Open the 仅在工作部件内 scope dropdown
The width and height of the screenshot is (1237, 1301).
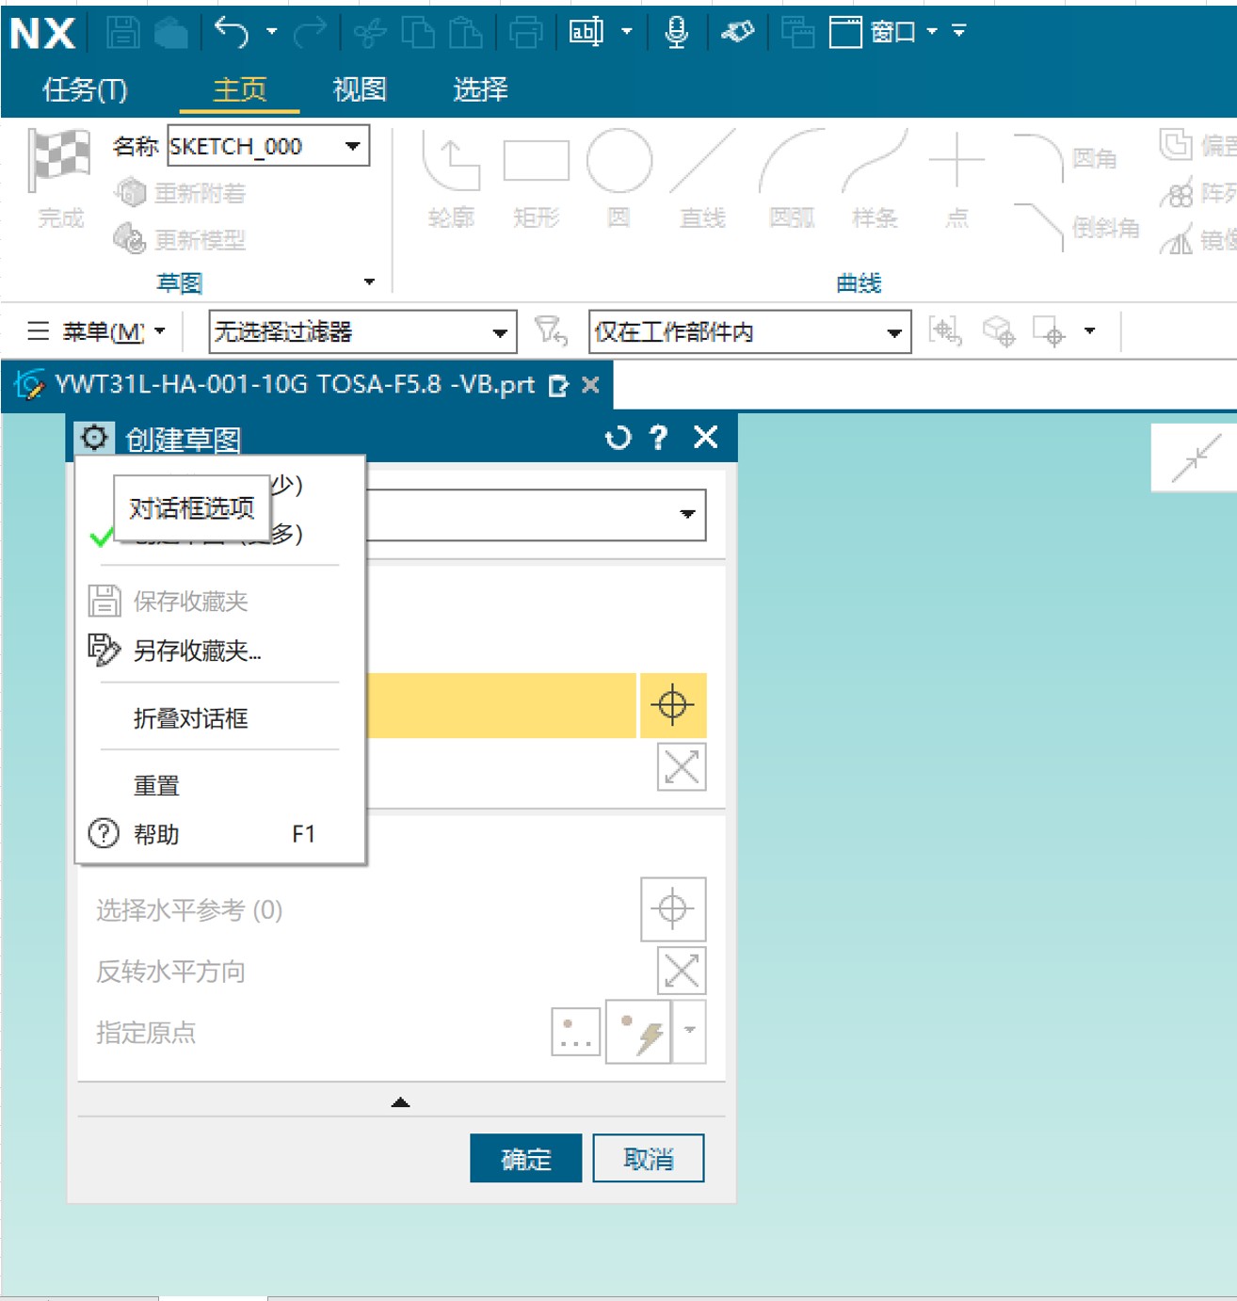tap(894, 332)
